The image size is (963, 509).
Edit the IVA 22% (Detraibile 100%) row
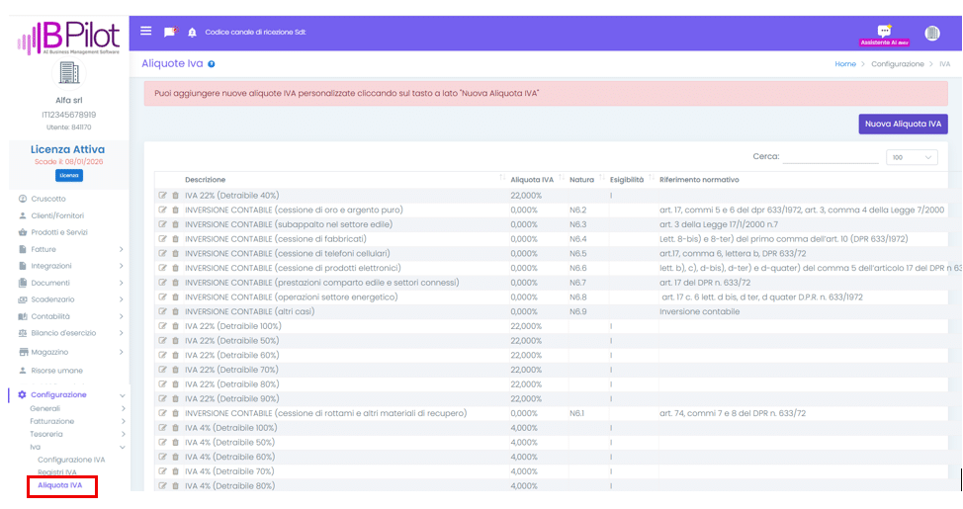pos(163,326)
